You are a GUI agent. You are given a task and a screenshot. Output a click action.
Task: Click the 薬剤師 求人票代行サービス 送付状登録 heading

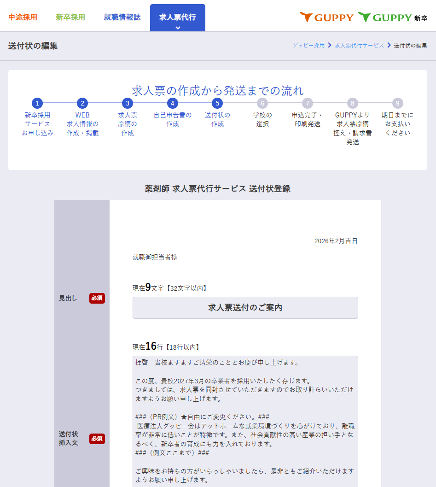(217, 188)
